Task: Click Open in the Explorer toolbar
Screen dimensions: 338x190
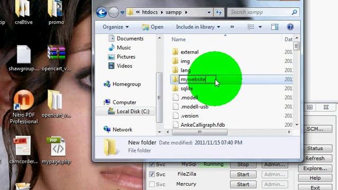Action: pos(153,27)
